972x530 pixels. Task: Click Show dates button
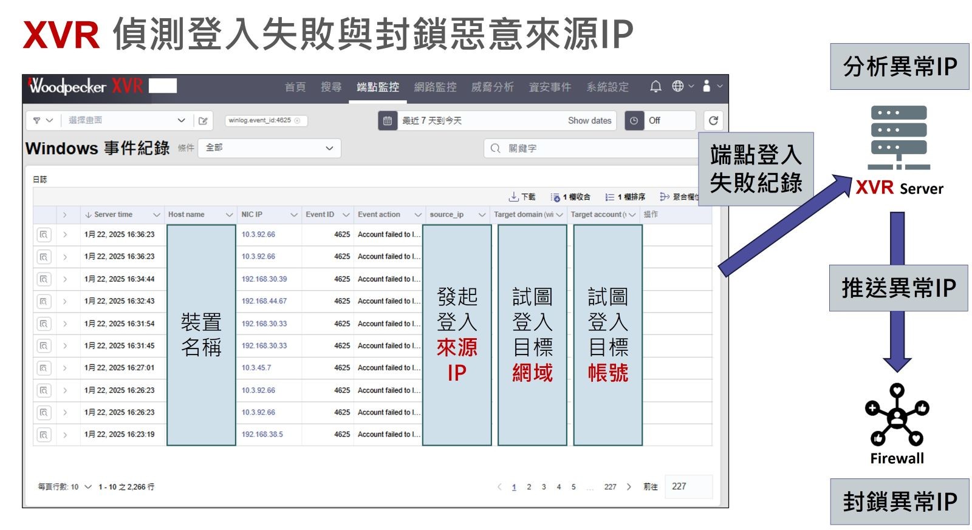pos(589,121)
